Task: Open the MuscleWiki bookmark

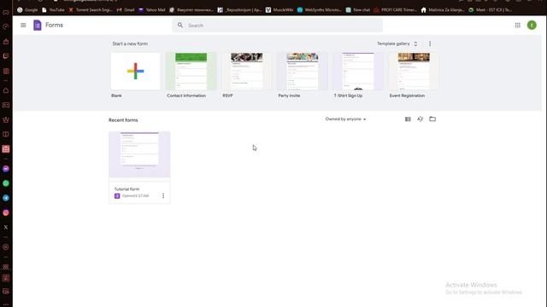Action: [x=279, y=9]
